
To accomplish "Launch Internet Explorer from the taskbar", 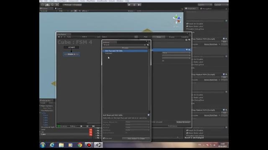I will (x=52, y=145).
